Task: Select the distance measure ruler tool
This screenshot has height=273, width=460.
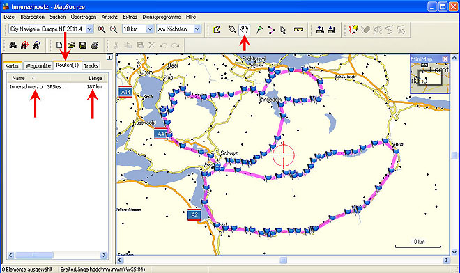Action: click(298, 30)
